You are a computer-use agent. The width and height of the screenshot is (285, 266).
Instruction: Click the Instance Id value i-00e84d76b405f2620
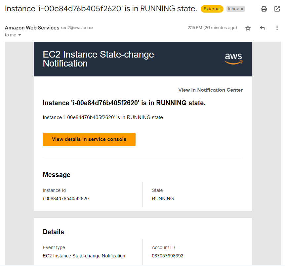click(x=65, y=199)
